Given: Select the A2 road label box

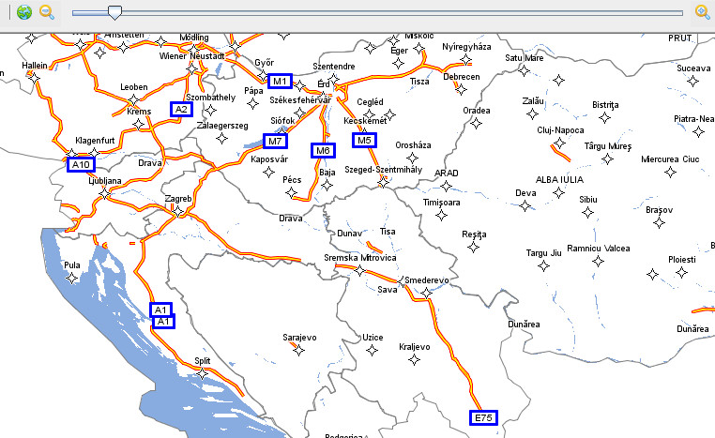Looking at the screenshot, I should [x=181, y=109].
